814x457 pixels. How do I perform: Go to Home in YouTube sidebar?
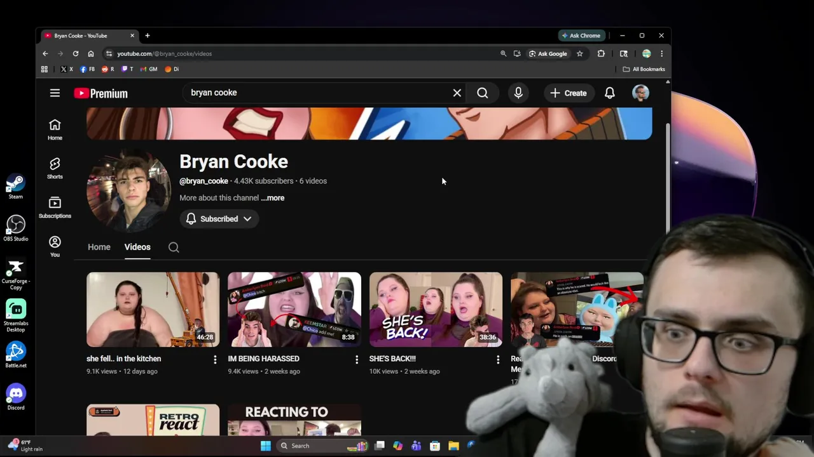pos(55,129)
